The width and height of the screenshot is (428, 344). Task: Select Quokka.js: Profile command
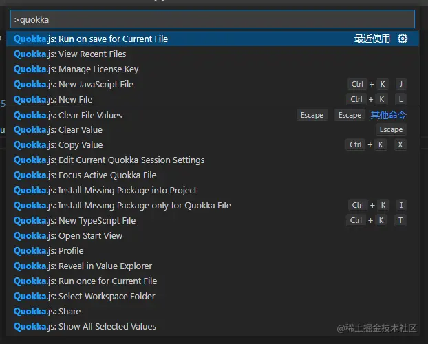pyautogui.click(x=213, y=251)
